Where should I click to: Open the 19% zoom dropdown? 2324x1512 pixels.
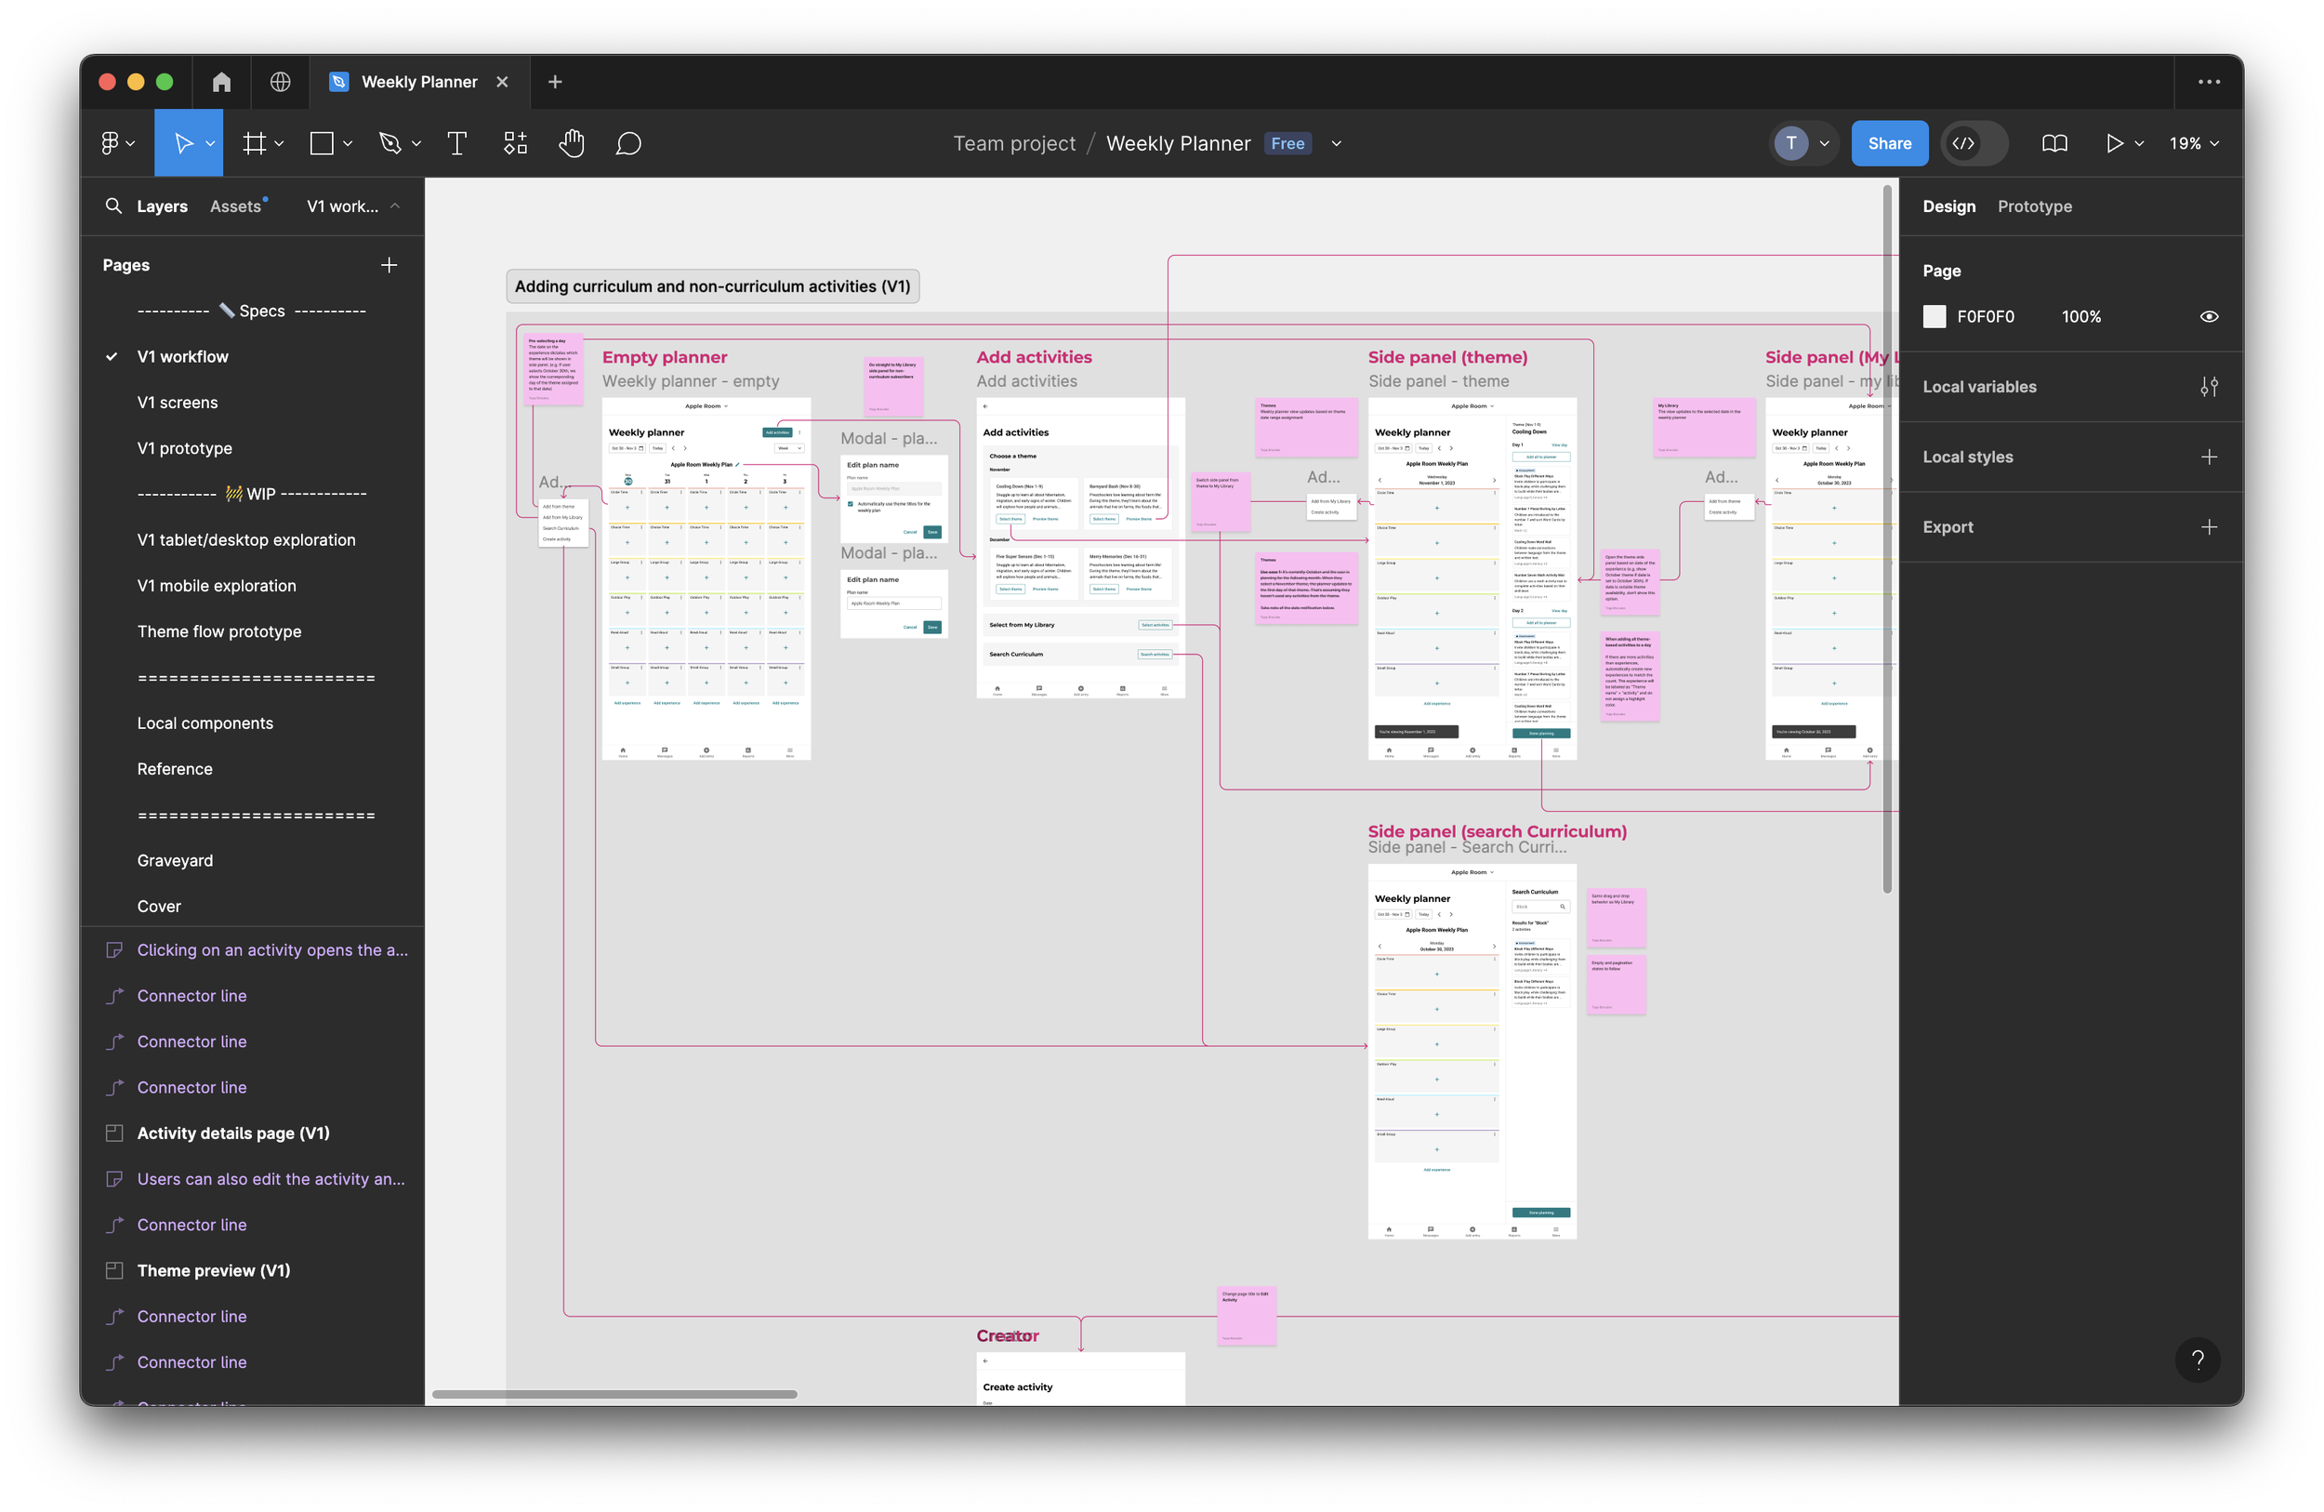click(x=2194, y=143)
